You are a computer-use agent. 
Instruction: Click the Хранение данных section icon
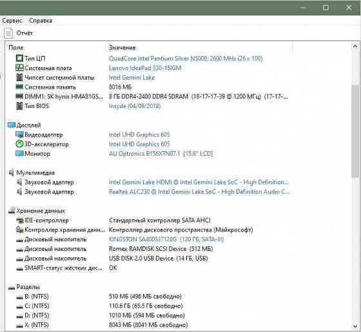click(x=12, y=210)
